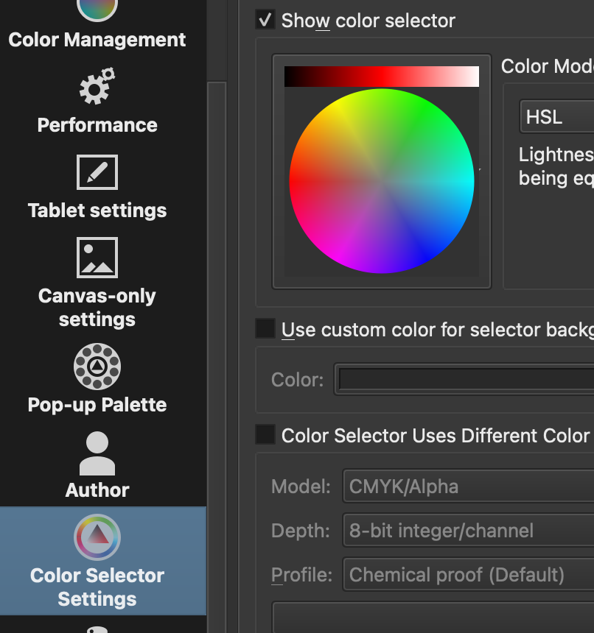
Task: Select the Tablet settings label
Action: [x=97, y=211]
